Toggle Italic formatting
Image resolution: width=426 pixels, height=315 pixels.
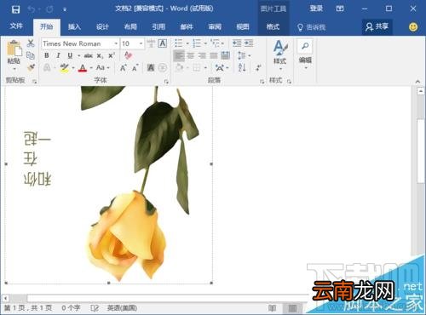coord(58,55)
